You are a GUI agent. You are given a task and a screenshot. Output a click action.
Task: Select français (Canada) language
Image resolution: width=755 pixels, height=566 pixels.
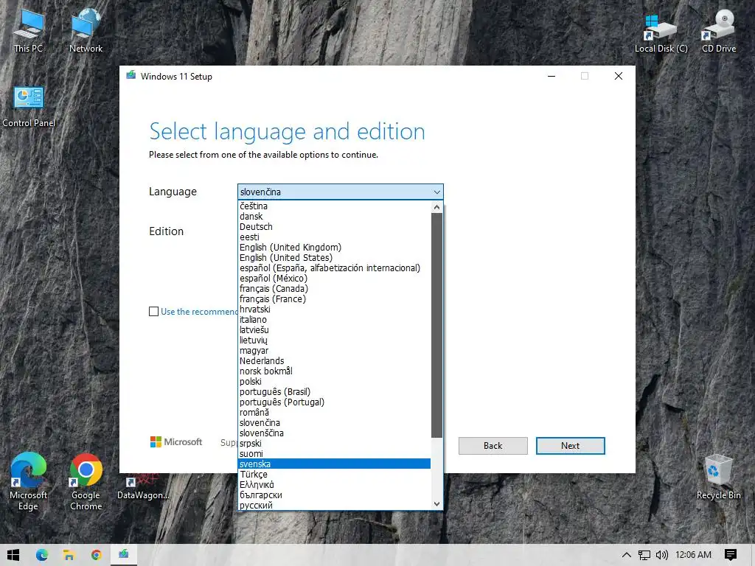tap(335, 289)
